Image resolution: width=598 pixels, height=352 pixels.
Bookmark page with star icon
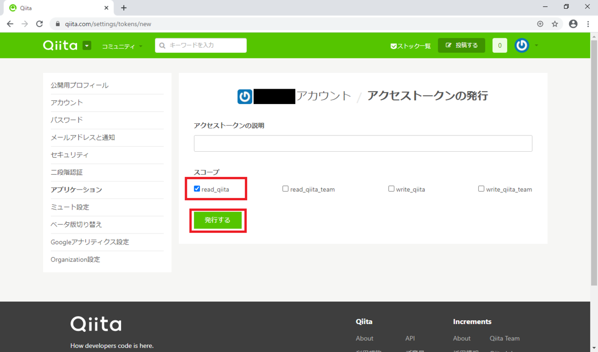tap(555, 24)
